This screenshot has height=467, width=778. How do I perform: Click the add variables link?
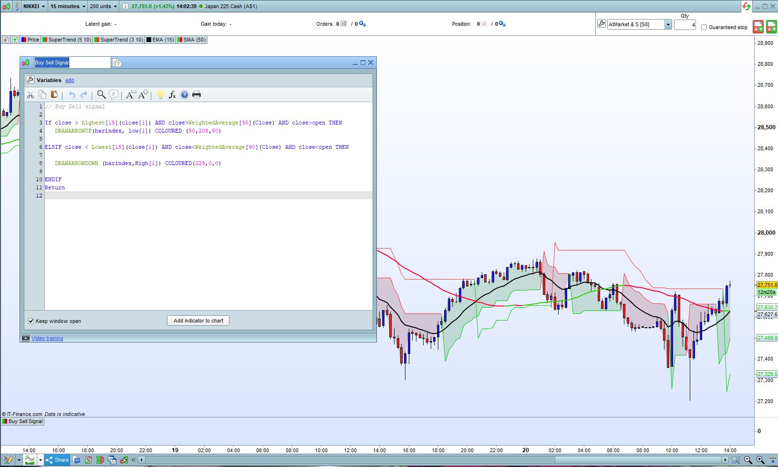70,80
